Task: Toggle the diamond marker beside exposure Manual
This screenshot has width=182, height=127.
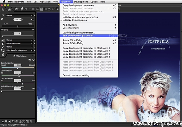Action: [34, 15]
